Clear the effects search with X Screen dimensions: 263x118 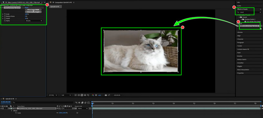[x=260, y=12]
